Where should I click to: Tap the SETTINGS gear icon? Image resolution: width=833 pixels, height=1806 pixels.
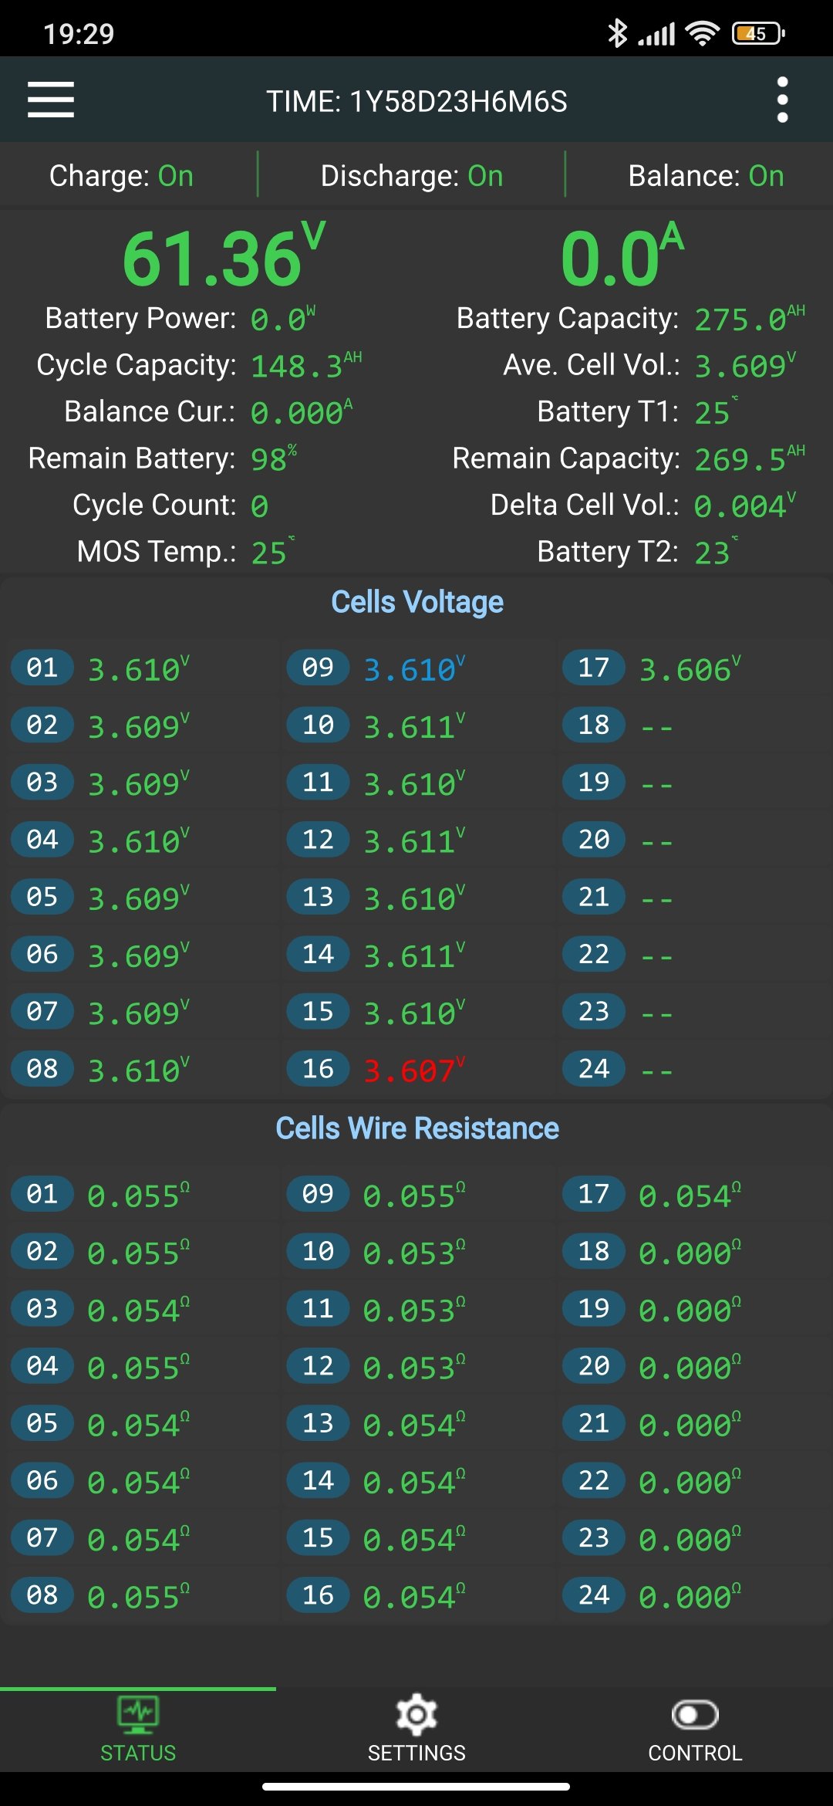click(x=416, y=1715)
